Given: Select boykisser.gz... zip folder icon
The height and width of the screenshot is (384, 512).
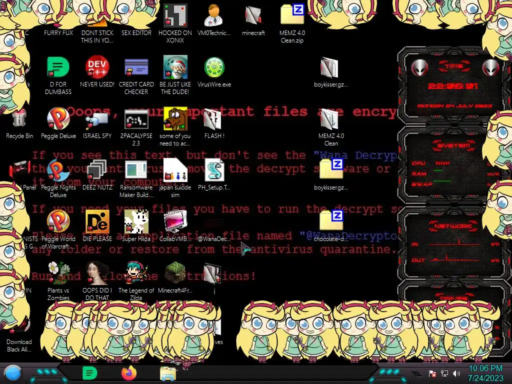Looking at the screenshot, I should [331, 174].
